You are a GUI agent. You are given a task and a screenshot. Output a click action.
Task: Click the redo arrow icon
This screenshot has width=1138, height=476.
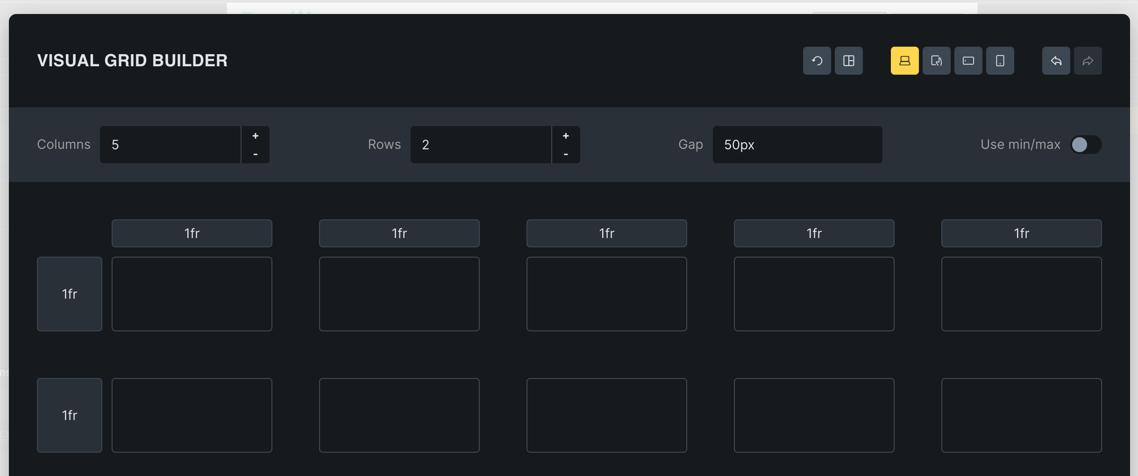click(1088, 61)
